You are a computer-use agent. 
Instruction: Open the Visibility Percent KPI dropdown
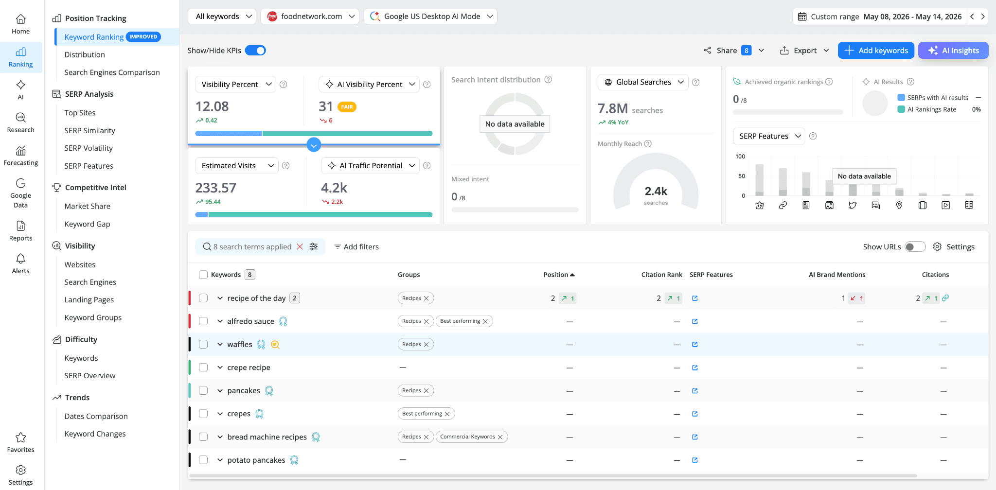tap(236, 84)
